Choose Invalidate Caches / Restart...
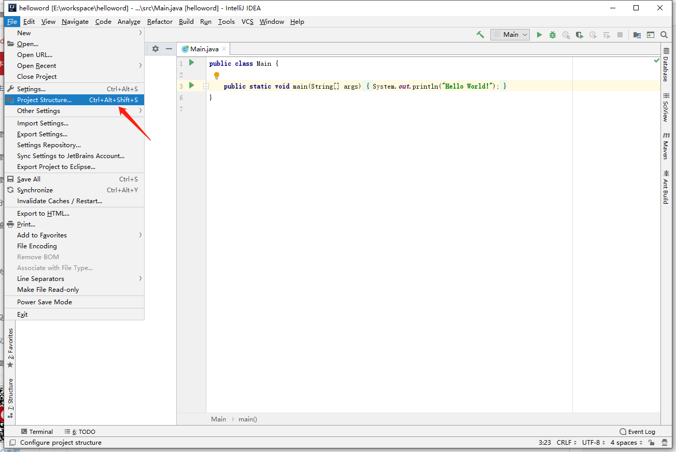 pyautogui.click(x=74, y=201)
